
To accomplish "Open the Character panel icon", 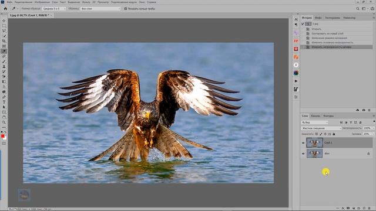I will point(296,19).
